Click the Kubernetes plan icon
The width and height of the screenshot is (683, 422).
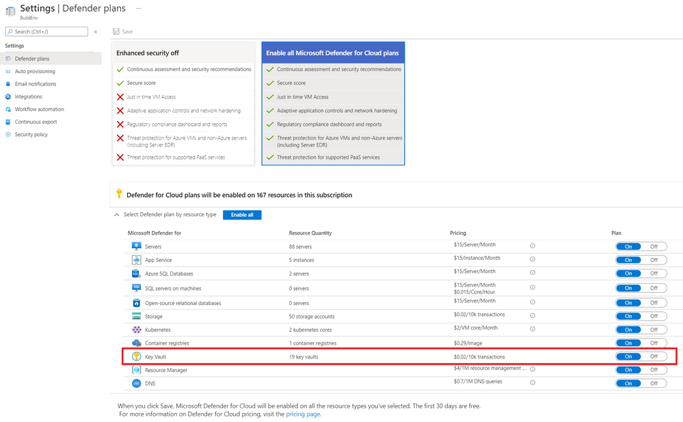[136, 330]
